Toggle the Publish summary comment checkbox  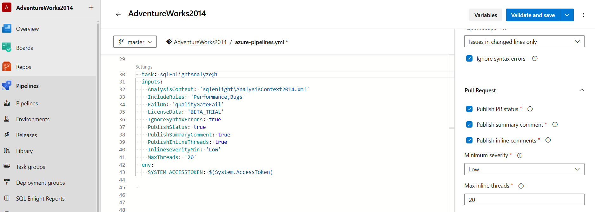tap(469, 124)
